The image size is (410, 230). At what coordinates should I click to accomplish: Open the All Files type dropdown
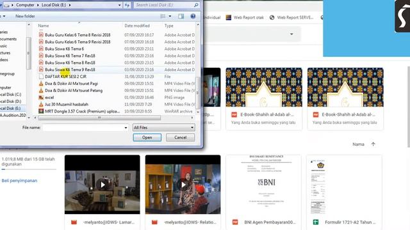click(164, 128)
